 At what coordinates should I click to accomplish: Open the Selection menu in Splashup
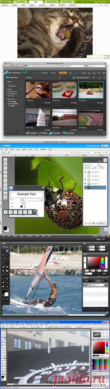pos(29,236)
